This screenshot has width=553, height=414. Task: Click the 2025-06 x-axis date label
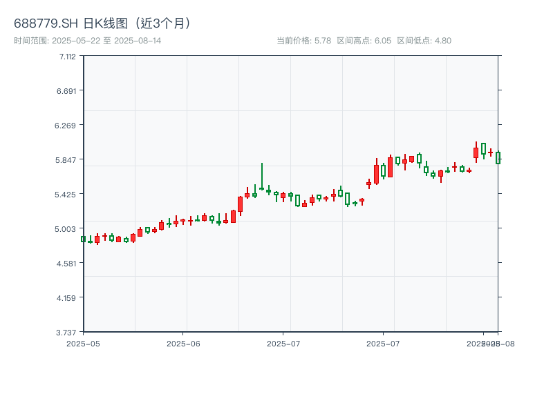pyautogui.click(x=183, y=343)
